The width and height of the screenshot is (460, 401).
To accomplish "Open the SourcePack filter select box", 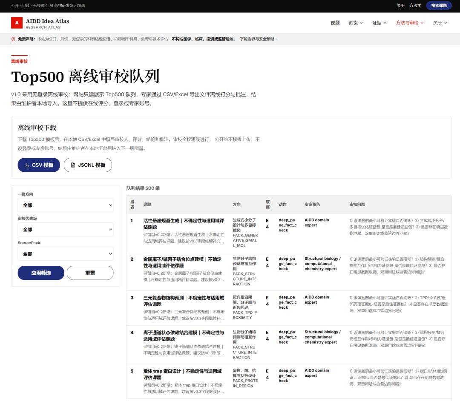I will pos(66,254).
